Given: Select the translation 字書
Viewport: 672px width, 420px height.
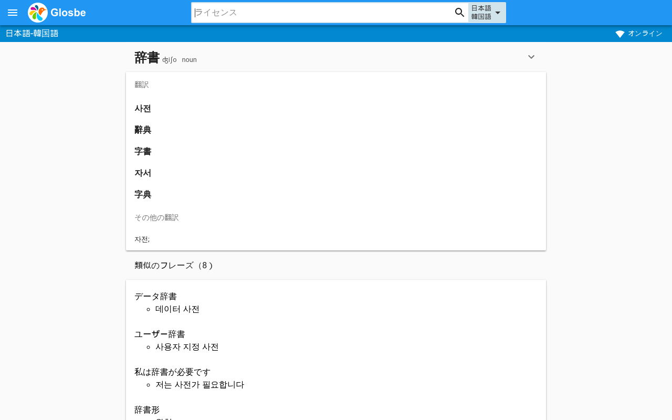Looking at the screenshot, I should pyautogui.click(x=143, y=152).
